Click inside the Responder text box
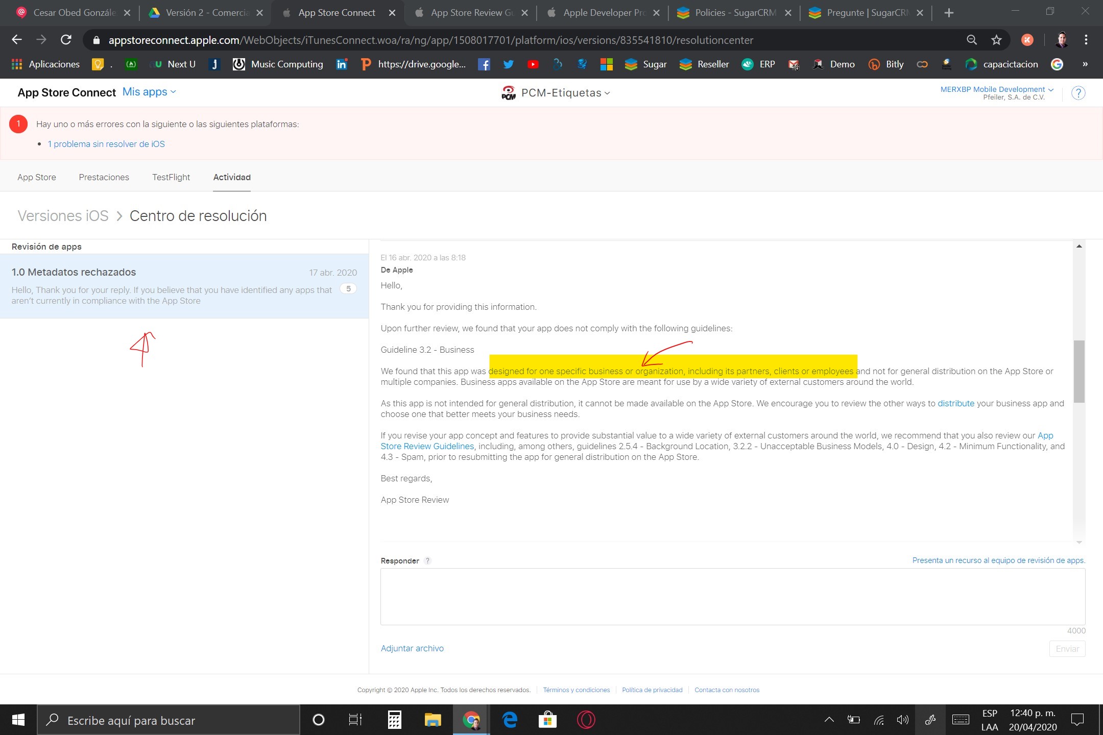Screen dimensions: 1103x735 click(x=732, y=596)
